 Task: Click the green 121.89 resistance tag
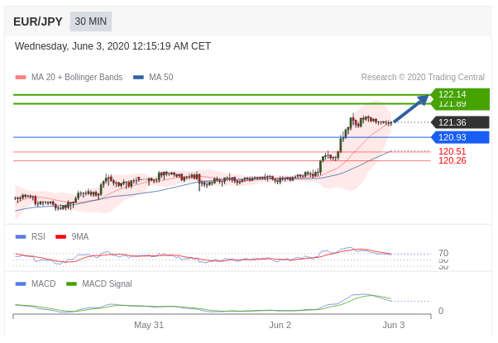(x=457, y=105)
